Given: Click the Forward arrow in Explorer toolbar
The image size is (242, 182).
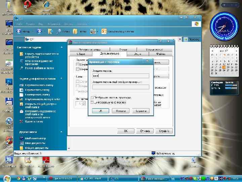Looking at the screenshot, I should coord(39,31).
